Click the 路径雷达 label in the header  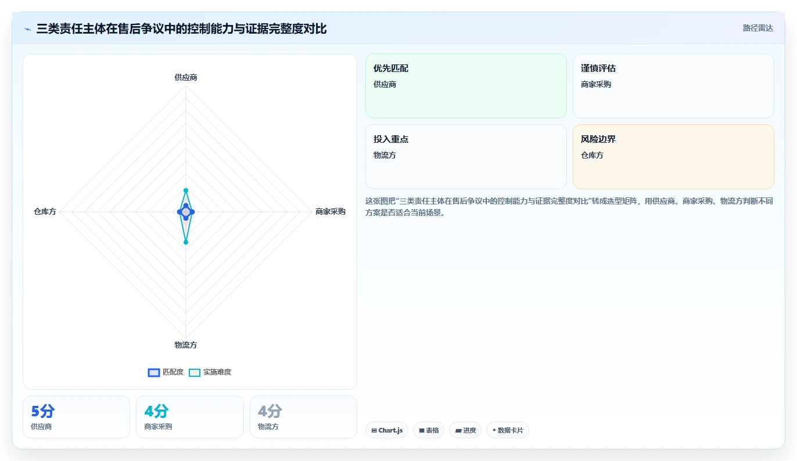758,28
